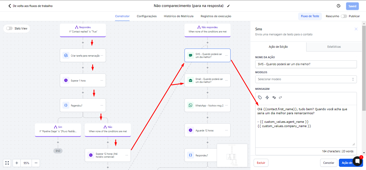Click the lightning bolt trigger links icon
The width and height of the screenshot is (366, 170).
[267, 97]
